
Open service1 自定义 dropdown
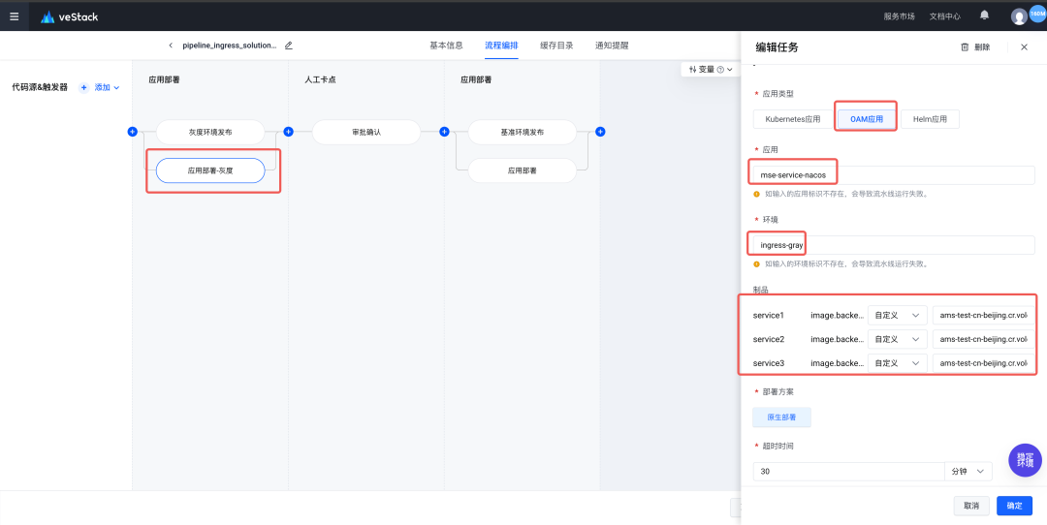pyautogui.click(x=898, y=315)
